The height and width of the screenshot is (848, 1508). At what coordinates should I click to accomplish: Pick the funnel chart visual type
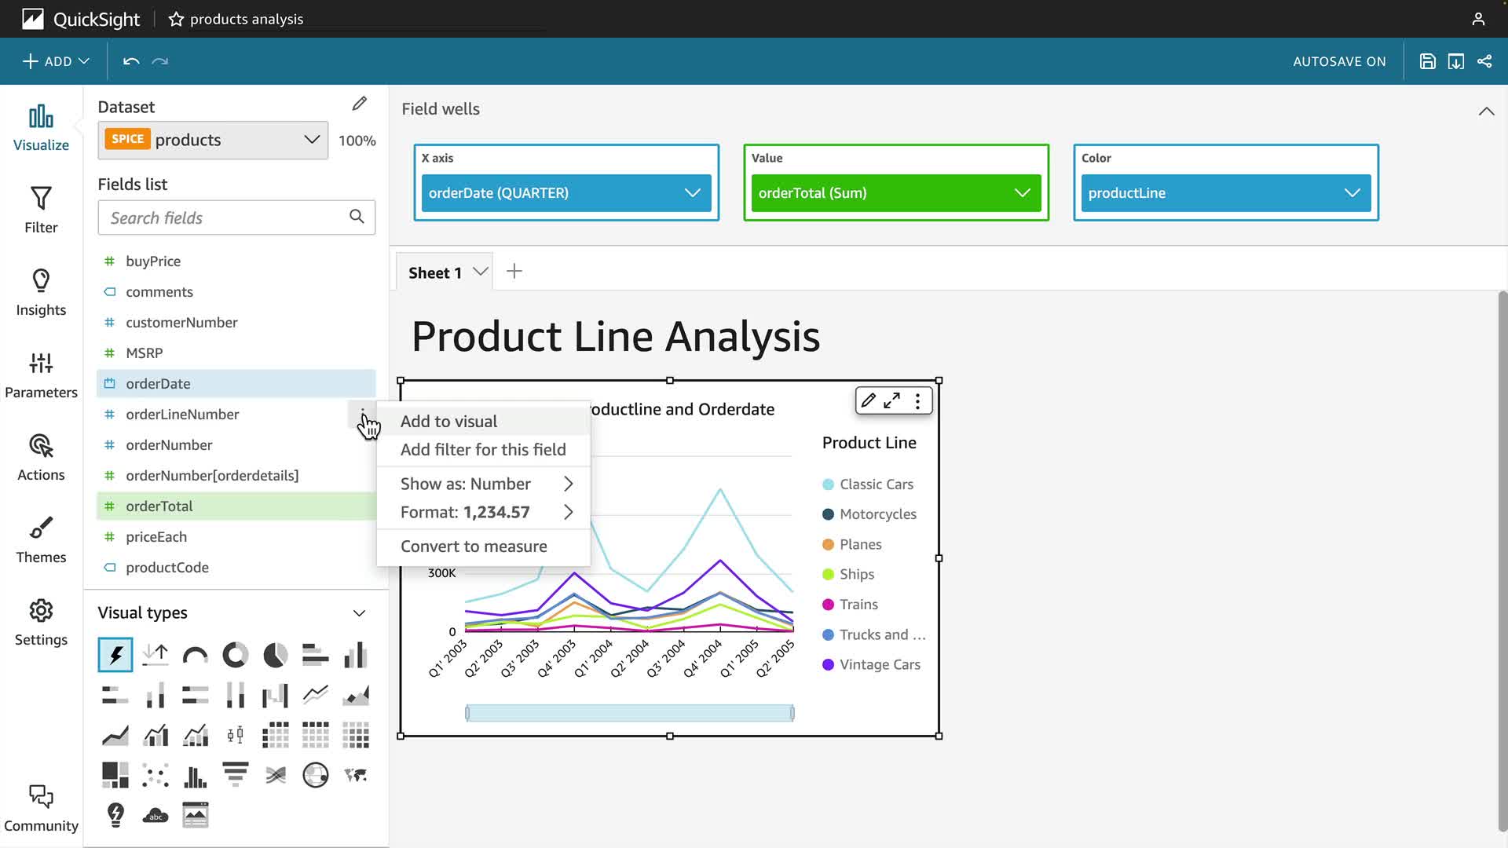pos(235,775)
